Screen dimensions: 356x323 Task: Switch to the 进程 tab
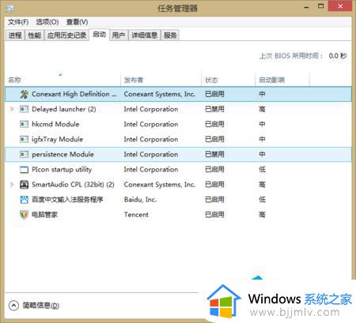click(15, 35)
